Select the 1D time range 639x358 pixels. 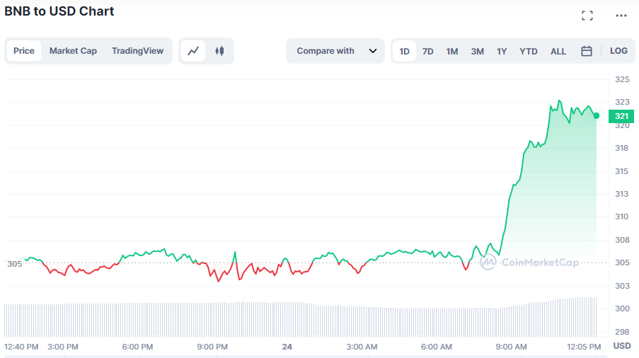click(x=405, y=51)
